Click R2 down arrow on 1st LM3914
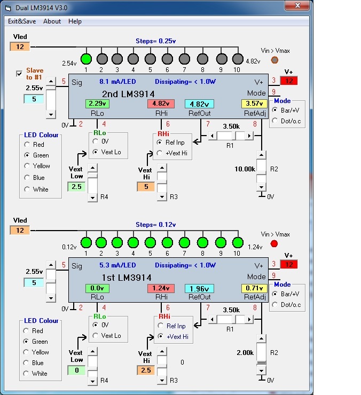 262,370
